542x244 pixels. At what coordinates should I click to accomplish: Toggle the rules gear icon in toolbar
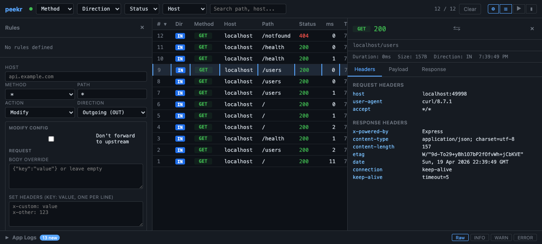click(493, 9)
